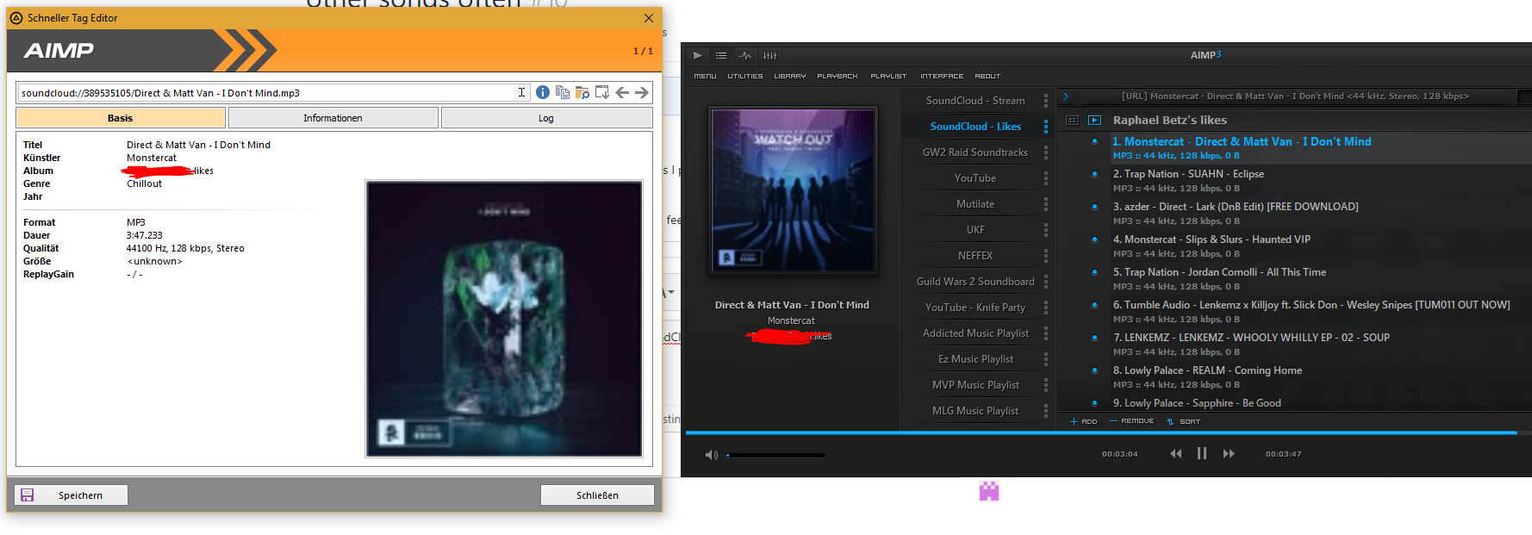Image resolution: width=1532 pixels, height=535 pixels.
Task: Open the Log tab
Action: 546,118
